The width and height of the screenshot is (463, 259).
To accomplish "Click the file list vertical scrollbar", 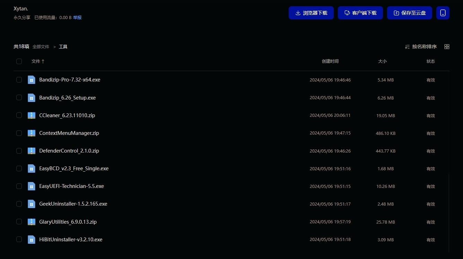I will point(448,213).
